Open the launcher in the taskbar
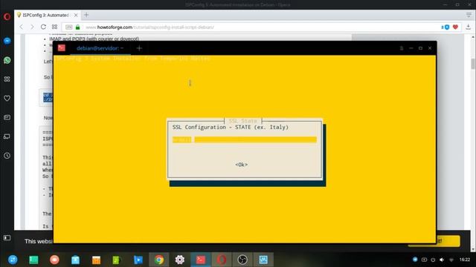 coord(13,260)
